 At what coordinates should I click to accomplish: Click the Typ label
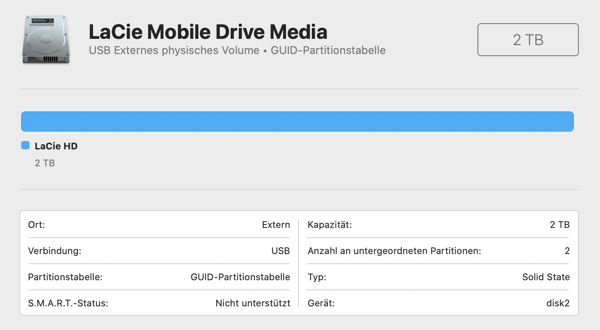317,277
